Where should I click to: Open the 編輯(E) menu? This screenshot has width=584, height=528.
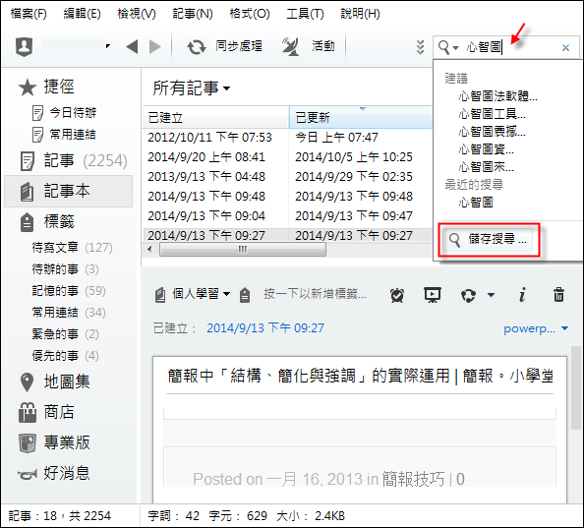point(82,14)
